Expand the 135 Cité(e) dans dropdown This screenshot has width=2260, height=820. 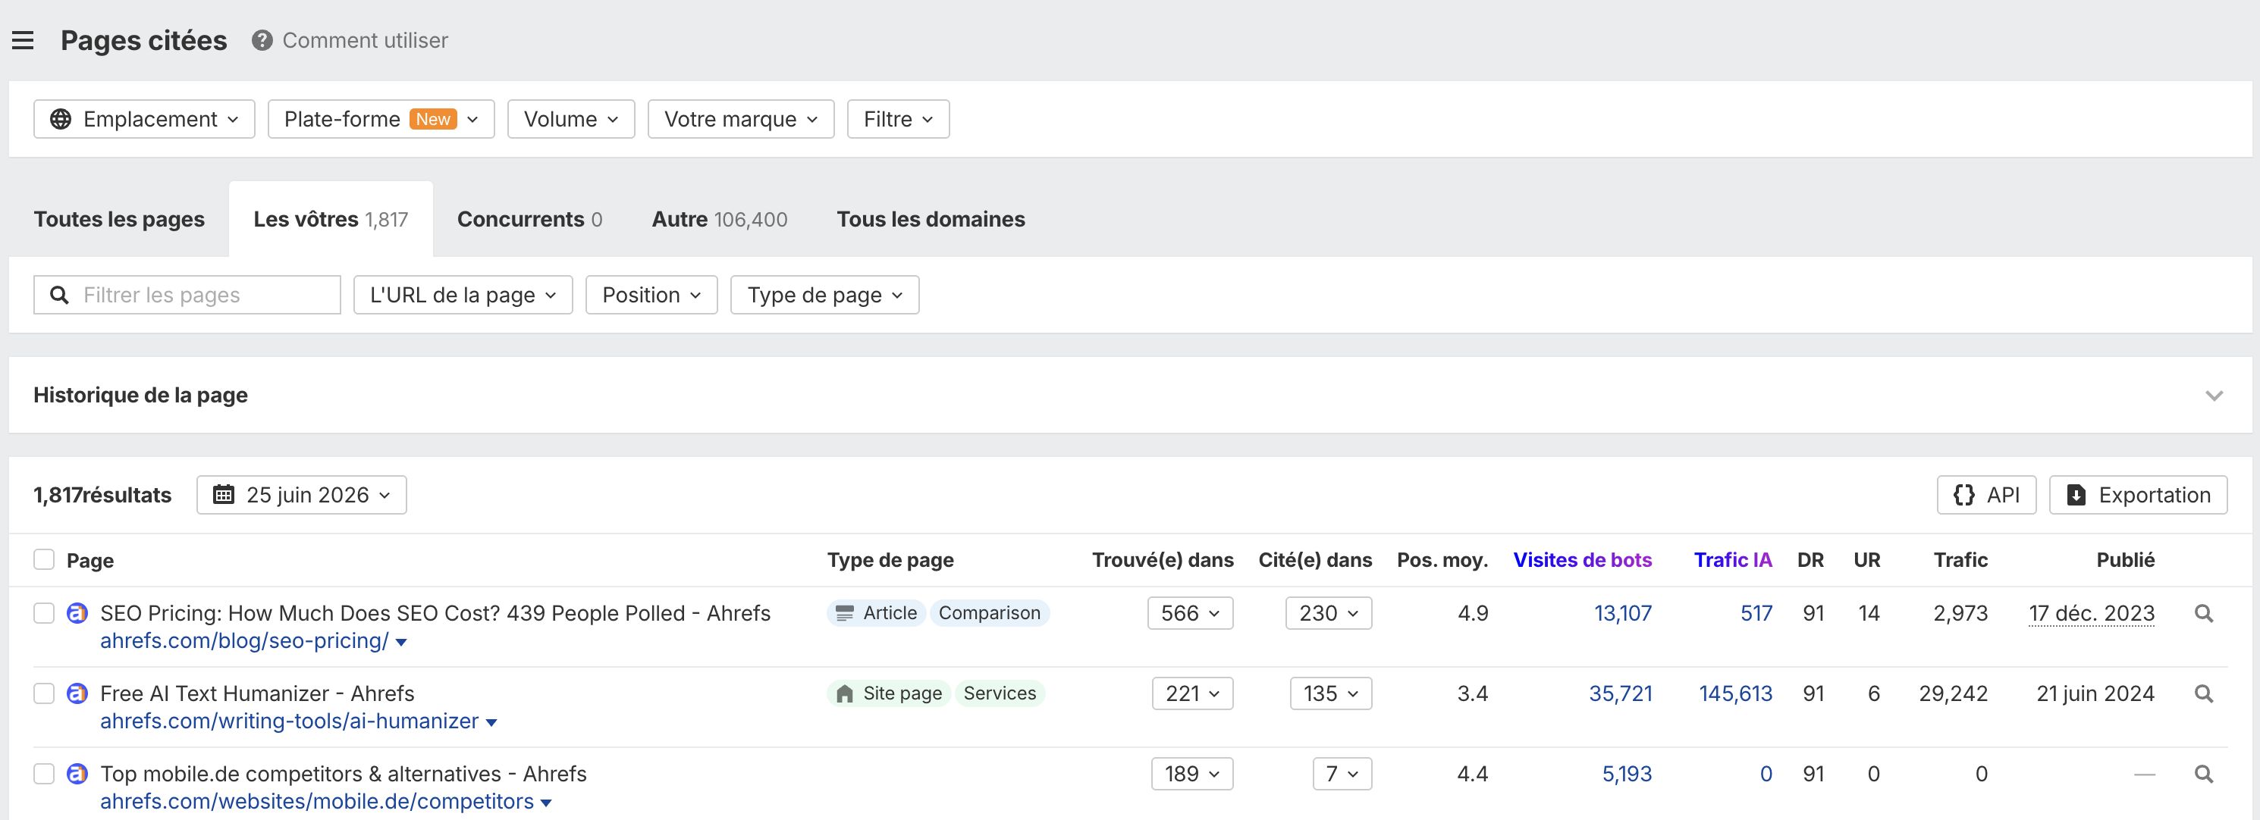coord(1331,693)
